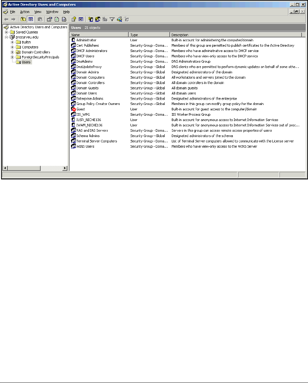Image resolution: width=308 pixels, height=383 pixels.
Task: Click the Forward arrow toolbar icon
Action: point(14,19)
